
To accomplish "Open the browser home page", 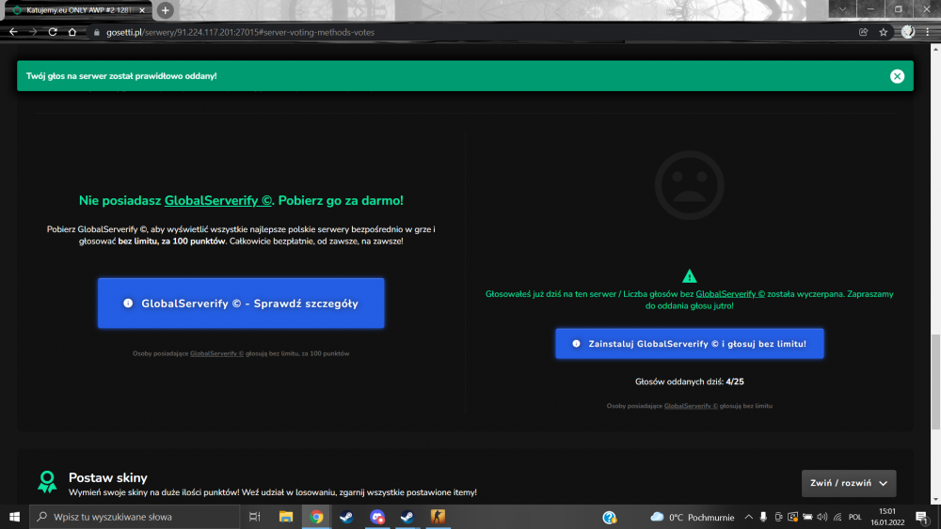I will pyautogui.click(x=72, y=32).
